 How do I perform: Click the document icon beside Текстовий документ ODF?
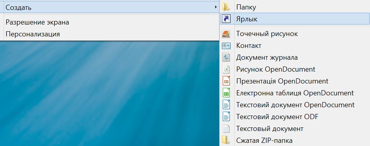pyautogui.click(x=226, y=117)
